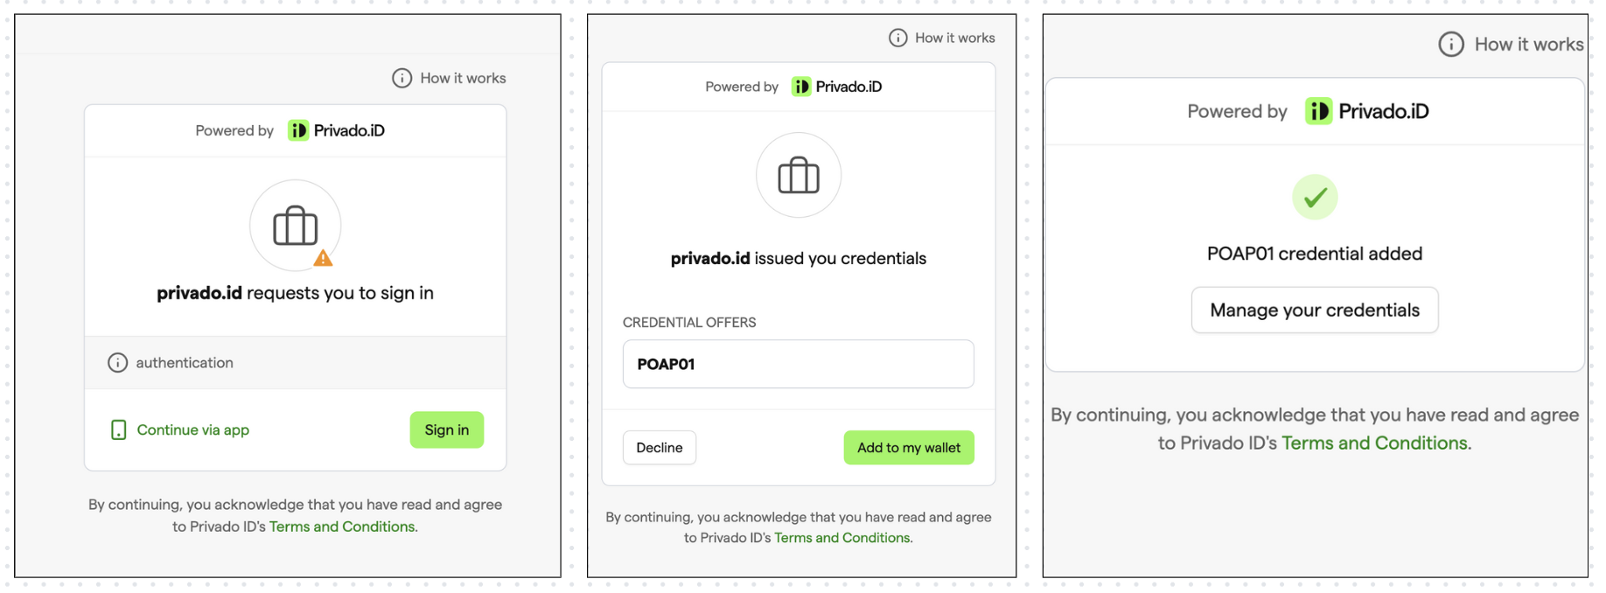This screenshot has height=593, width=1606.
Task: Click the Privado.iD logo in sign-in card
Action: pyautogui.click(x=336, y=130)
